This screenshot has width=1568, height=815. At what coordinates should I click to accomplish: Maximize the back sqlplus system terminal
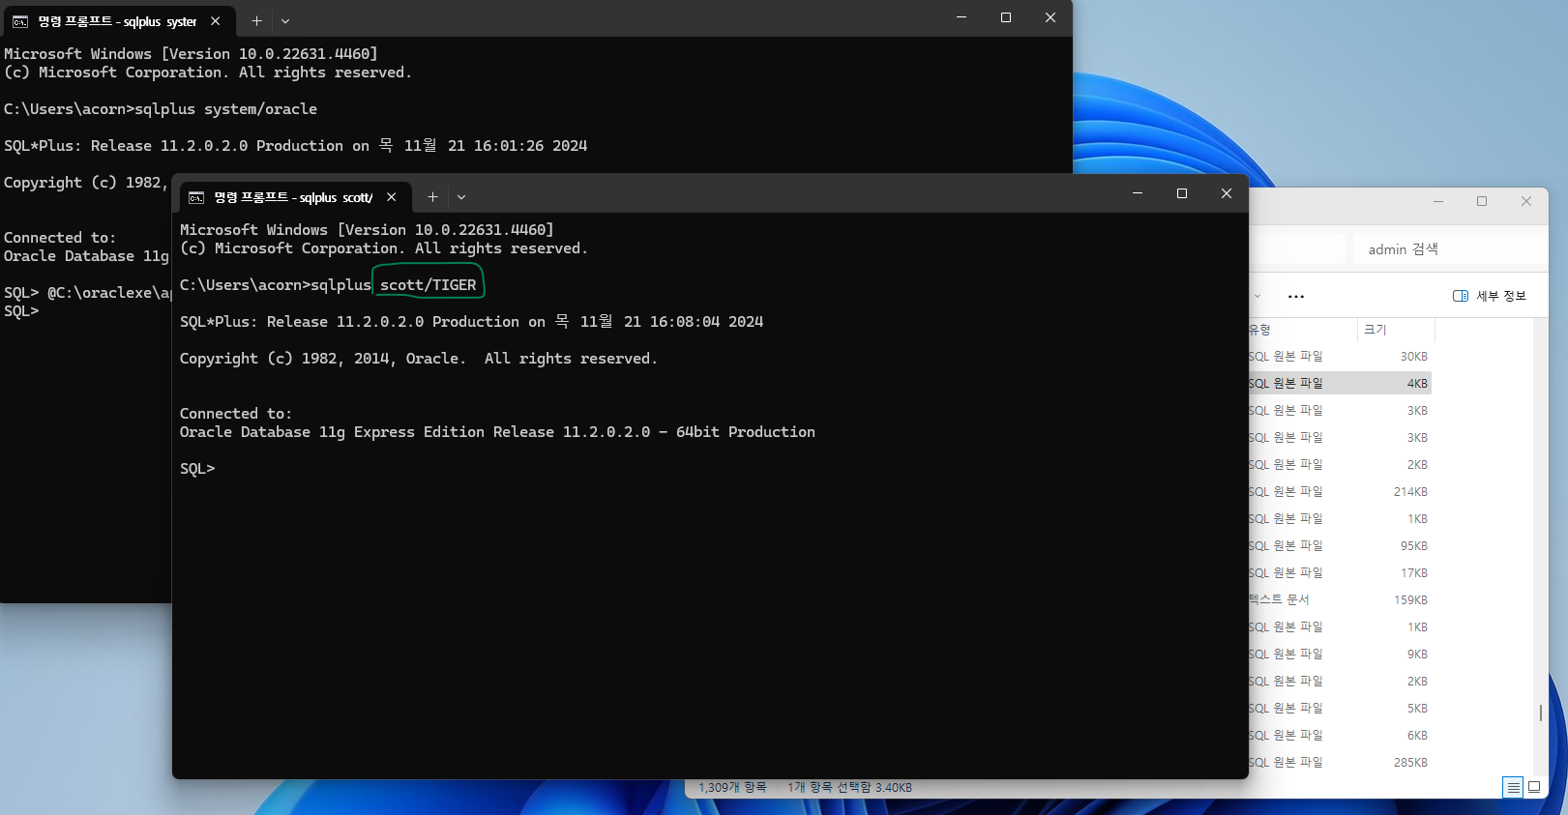click(x=1006, y=17)
